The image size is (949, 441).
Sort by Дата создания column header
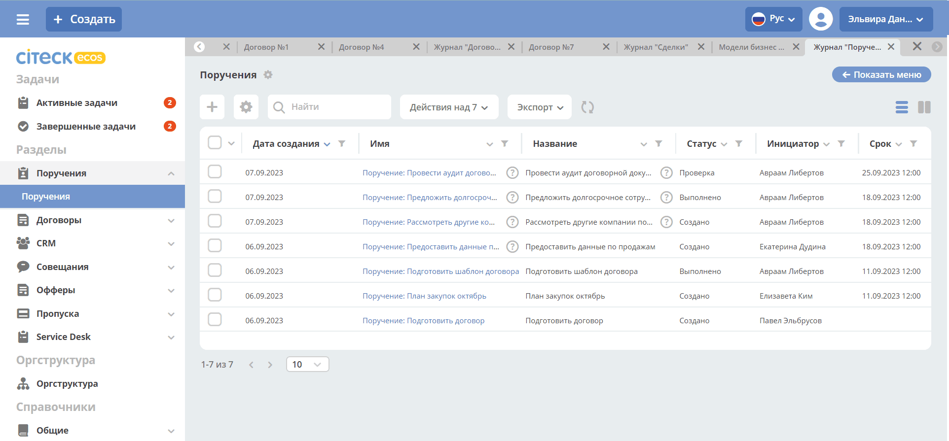[x=286, y=143]
